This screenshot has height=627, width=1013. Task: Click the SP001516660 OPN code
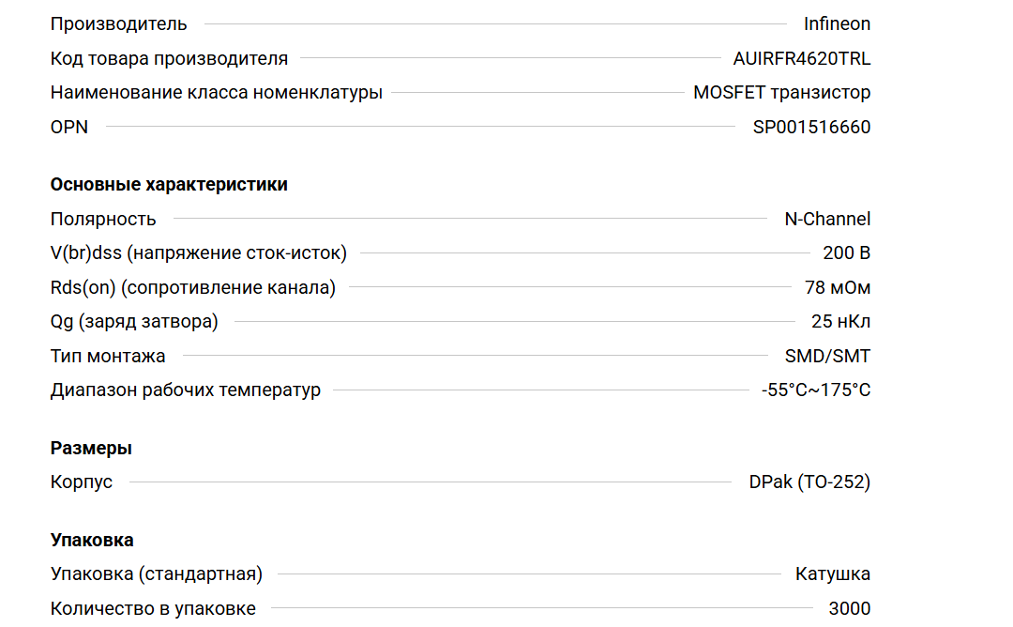811,127
